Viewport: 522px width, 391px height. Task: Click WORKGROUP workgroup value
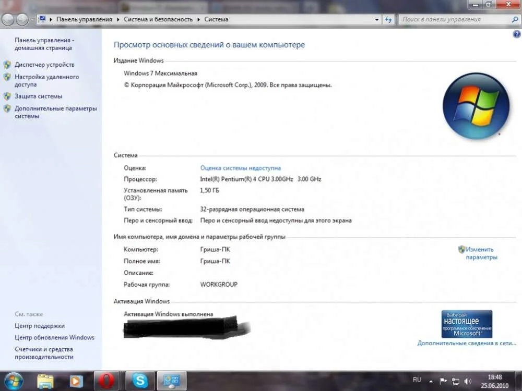click(219, 284)
